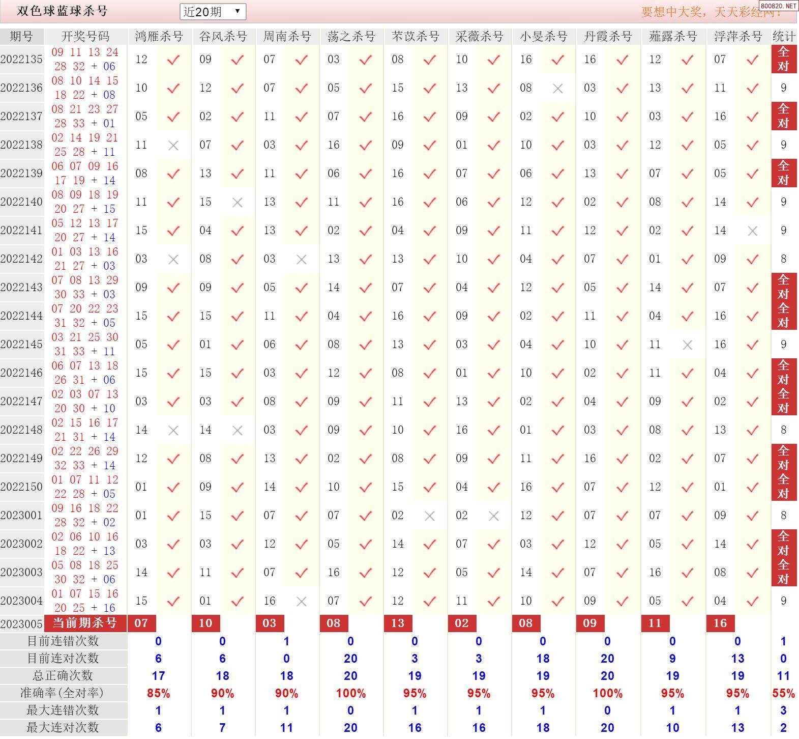Viewport: 799px width, 739px height.
Task: Click the red checkmark in 丹霞 column row 2022143
Action: 622,288
